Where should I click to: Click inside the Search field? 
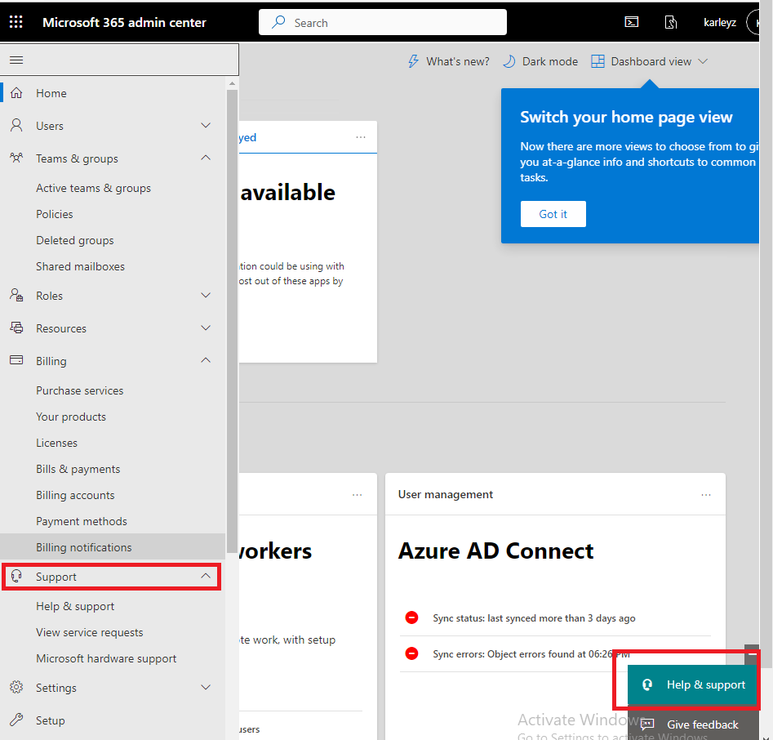[382, 22]
